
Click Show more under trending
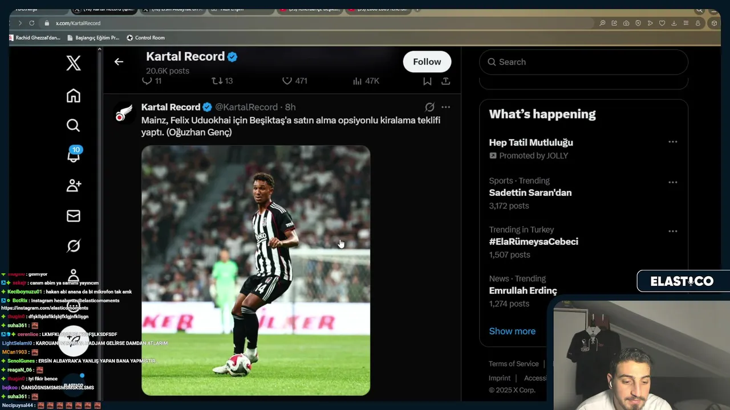tap(512, 331)
